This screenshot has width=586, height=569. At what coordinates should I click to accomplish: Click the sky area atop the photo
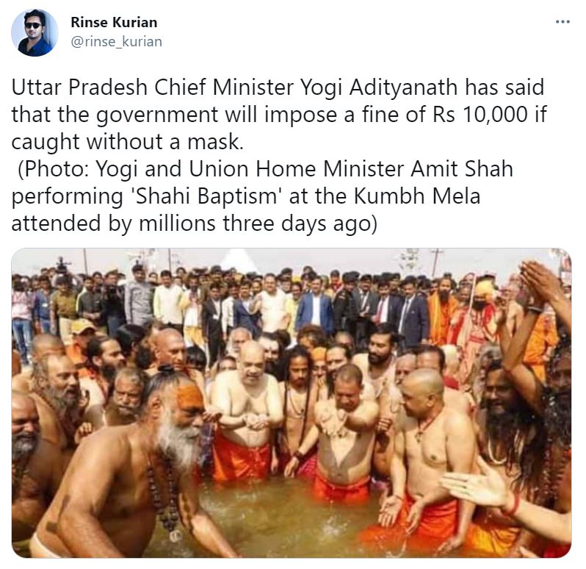(294, 257)
